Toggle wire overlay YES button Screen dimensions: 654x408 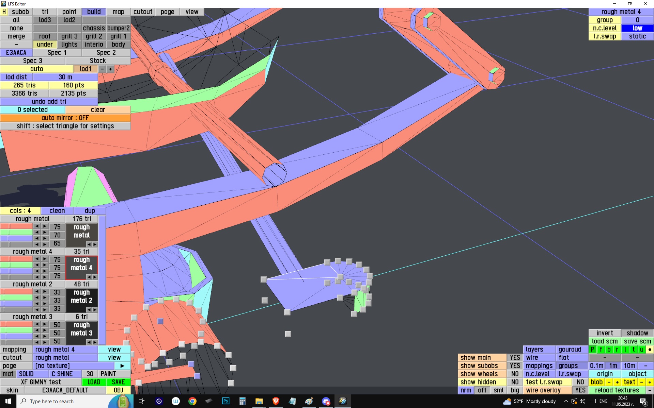pos(580,390)
